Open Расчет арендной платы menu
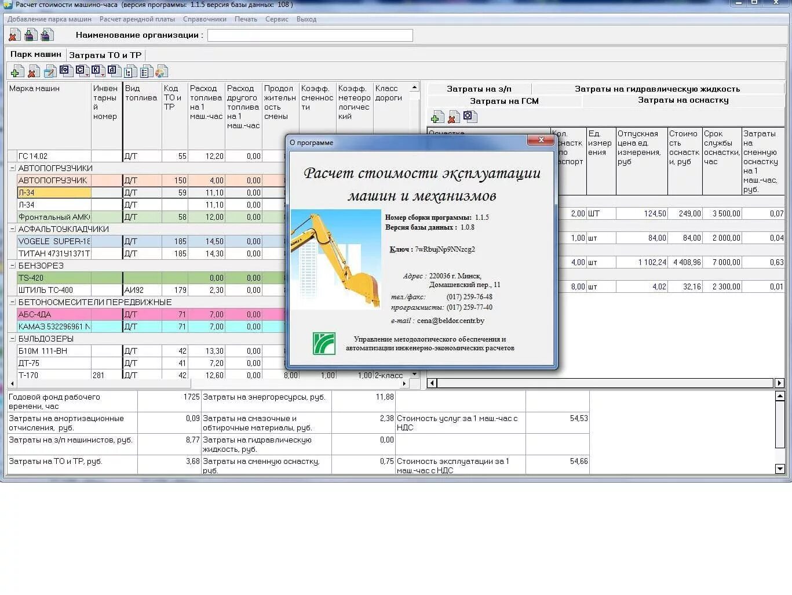Screen dimensions: 792x595 [137, 19]
